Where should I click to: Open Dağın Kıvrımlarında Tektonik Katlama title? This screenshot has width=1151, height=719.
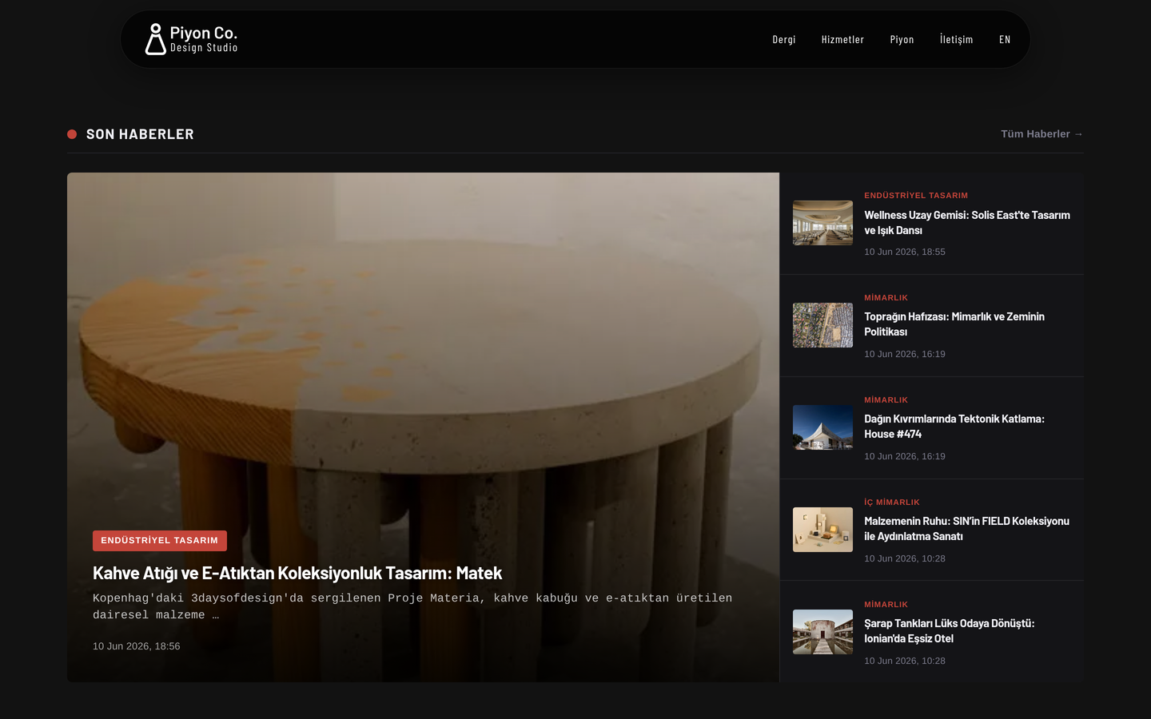pyautogui.click(x=954, y=427)
